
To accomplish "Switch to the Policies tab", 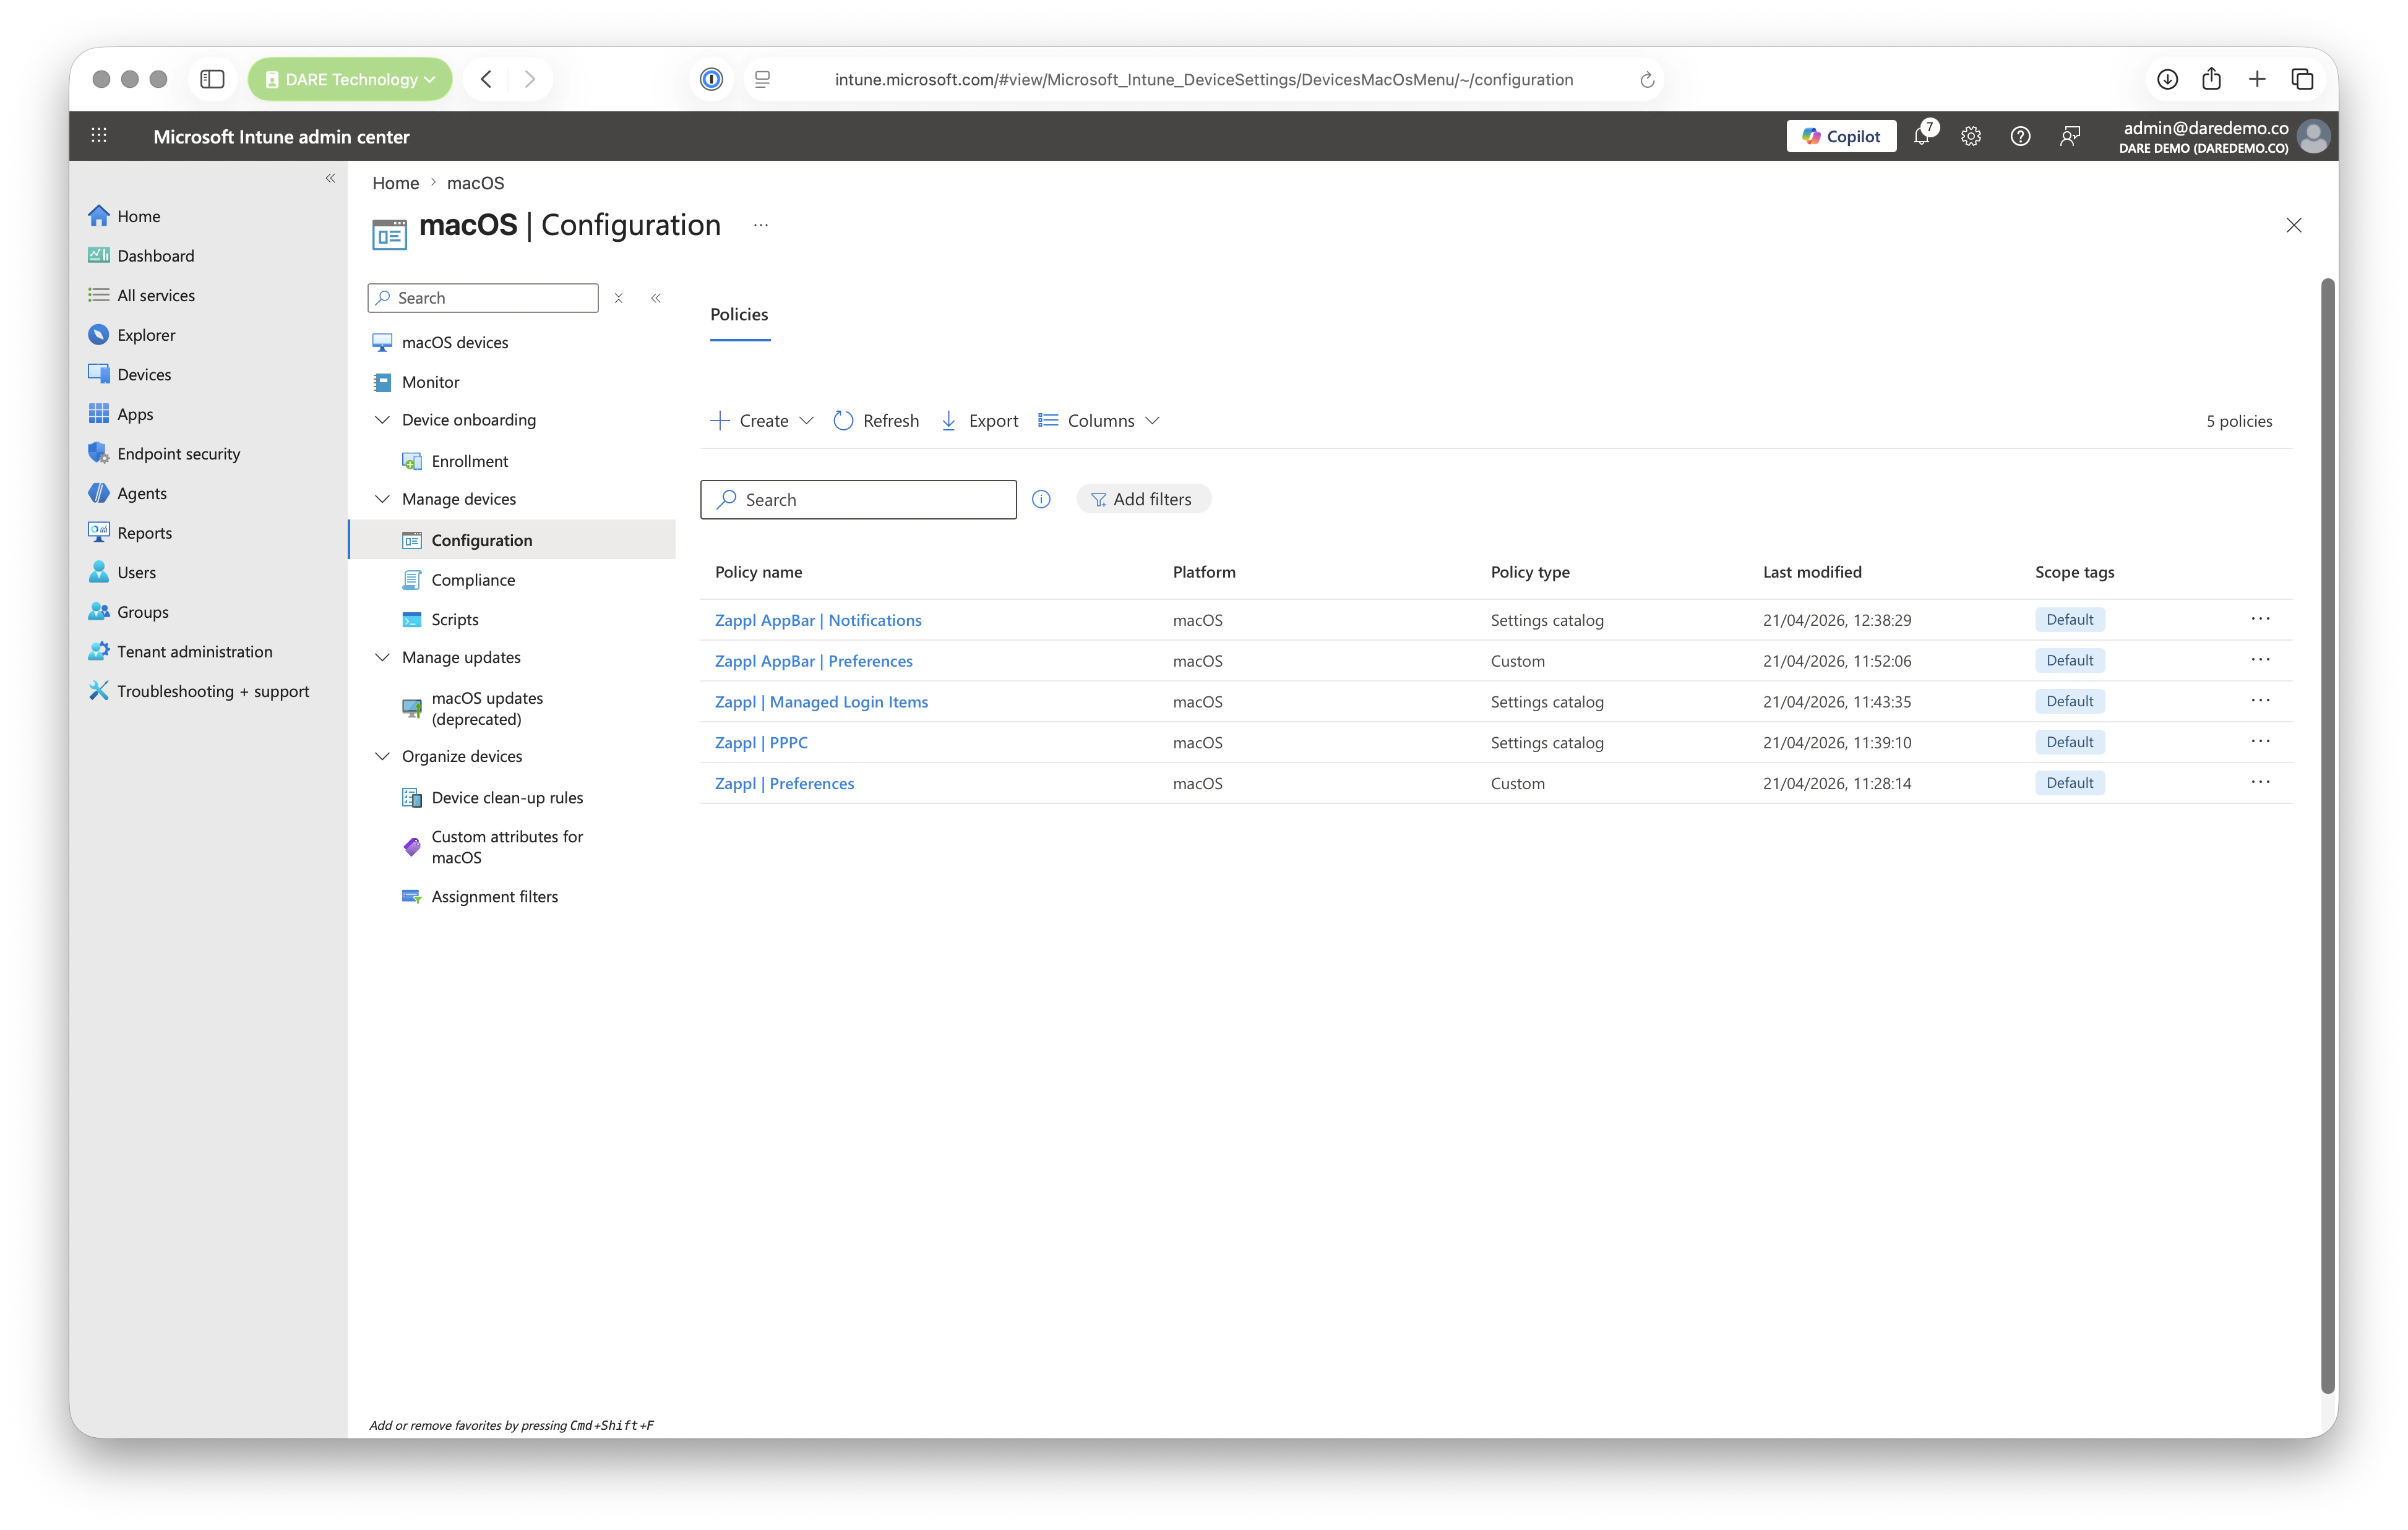I will 739,314.
